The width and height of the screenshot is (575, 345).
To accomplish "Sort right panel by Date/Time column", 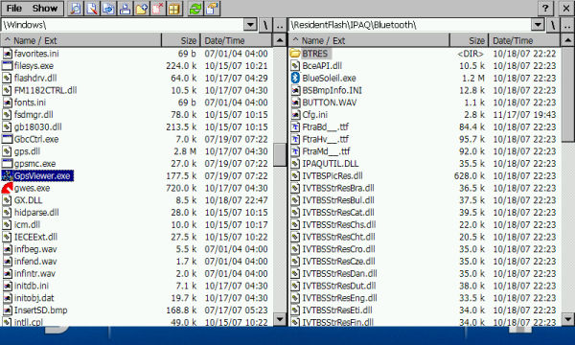I will click(523, 40).
